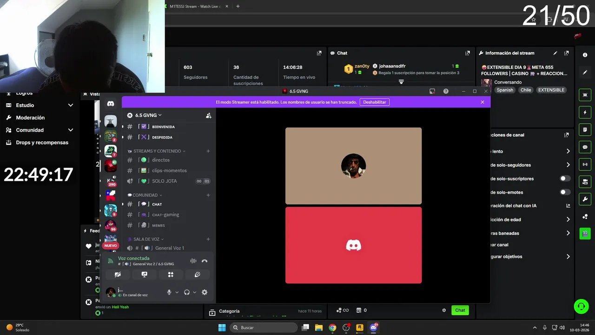Image resolution: width=595 pixels, height=335 pixels.
Task: Collapse the COMUNIDAD category
Action: (145, 195)
